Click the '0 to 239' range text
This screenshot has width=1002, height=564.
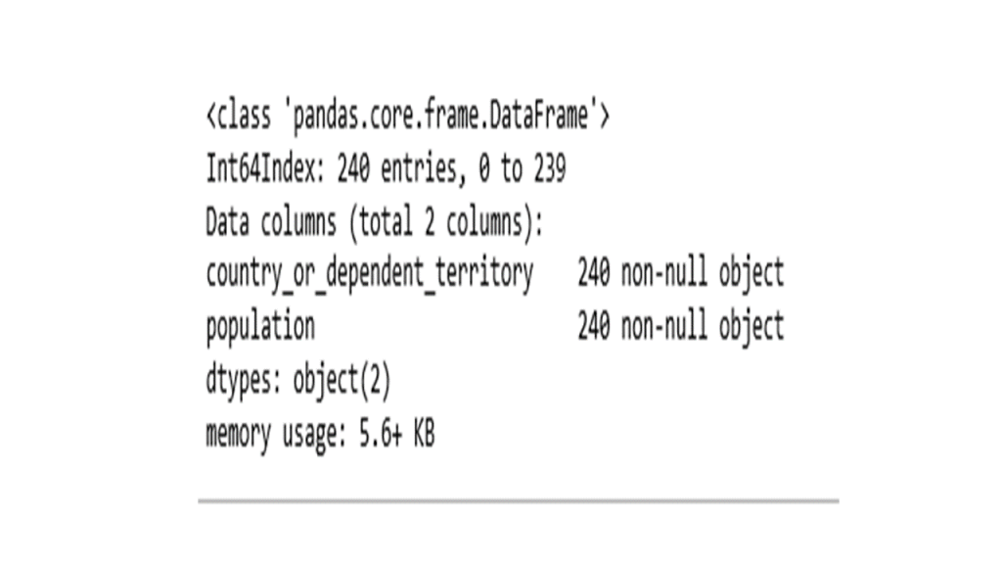coord(523,169)
